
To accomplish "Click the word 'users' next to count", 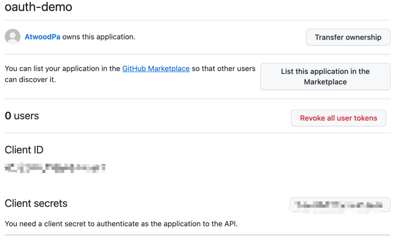I will tap(26, 116).
